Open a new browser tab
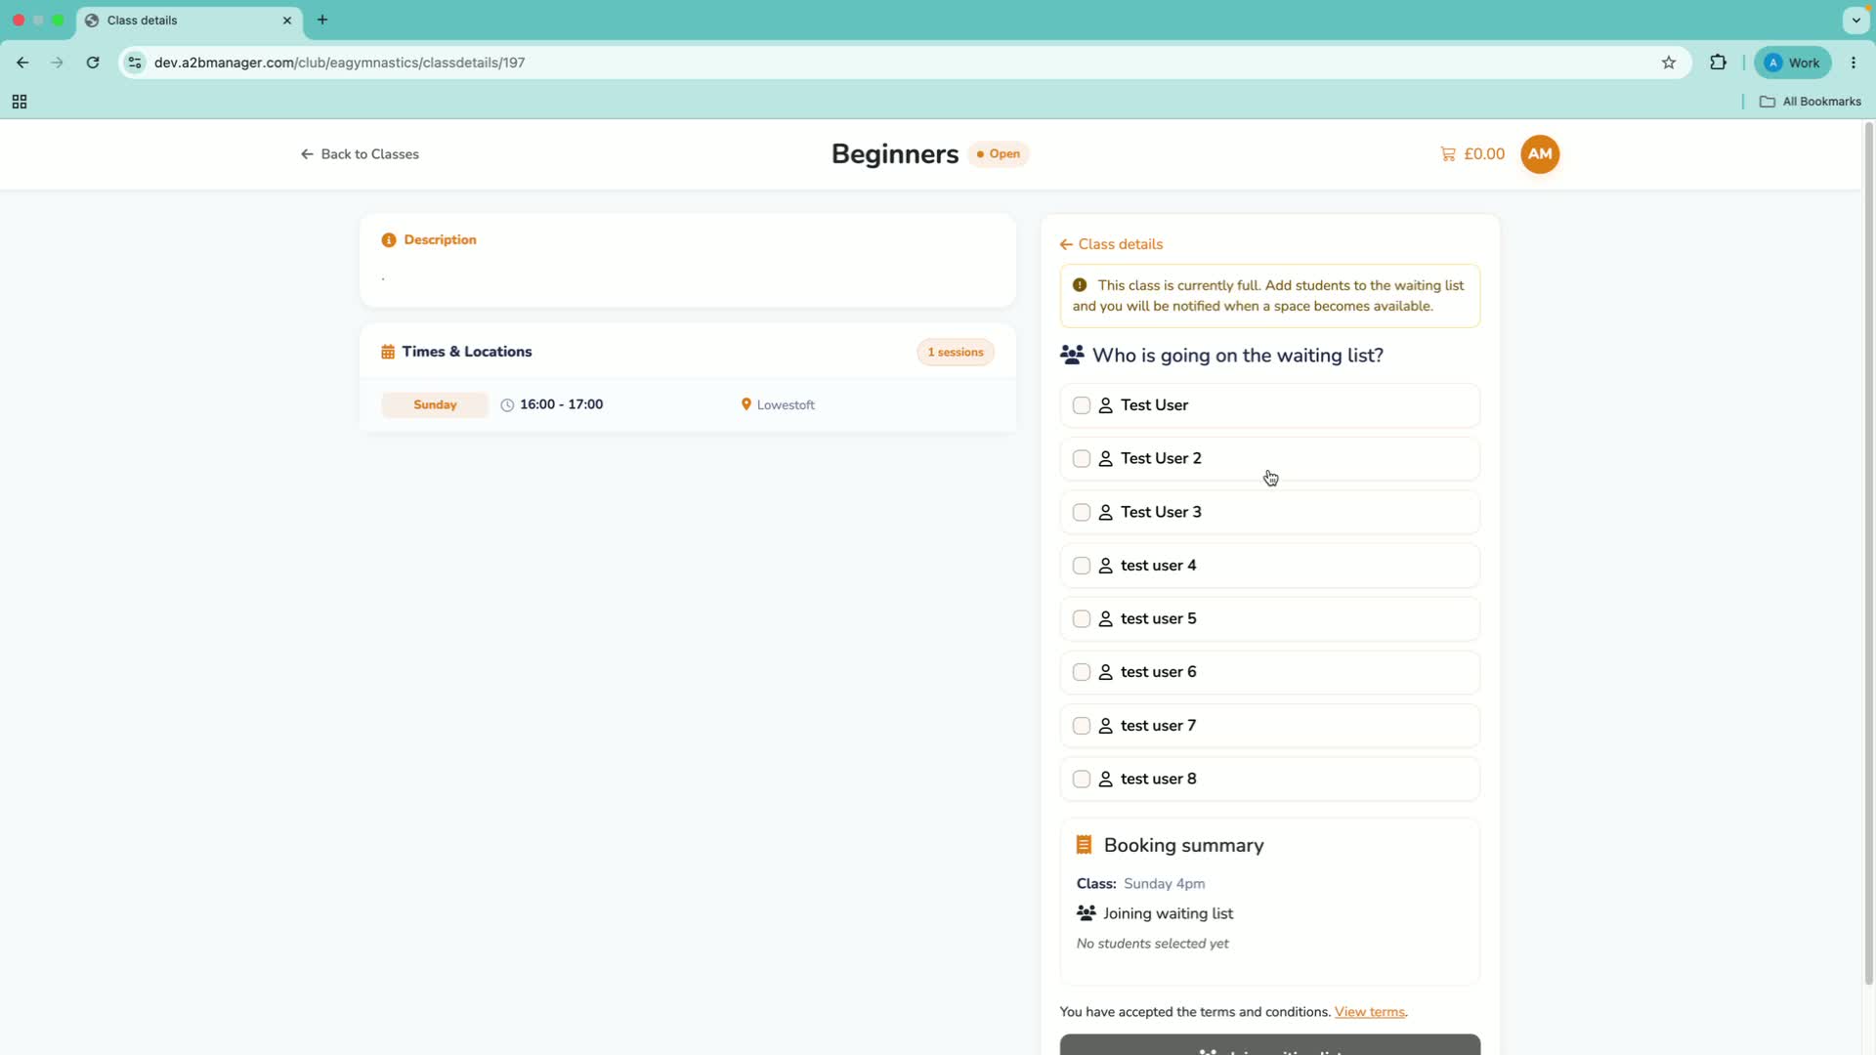Screen dimensions: 1876x1055 point(322,20)
